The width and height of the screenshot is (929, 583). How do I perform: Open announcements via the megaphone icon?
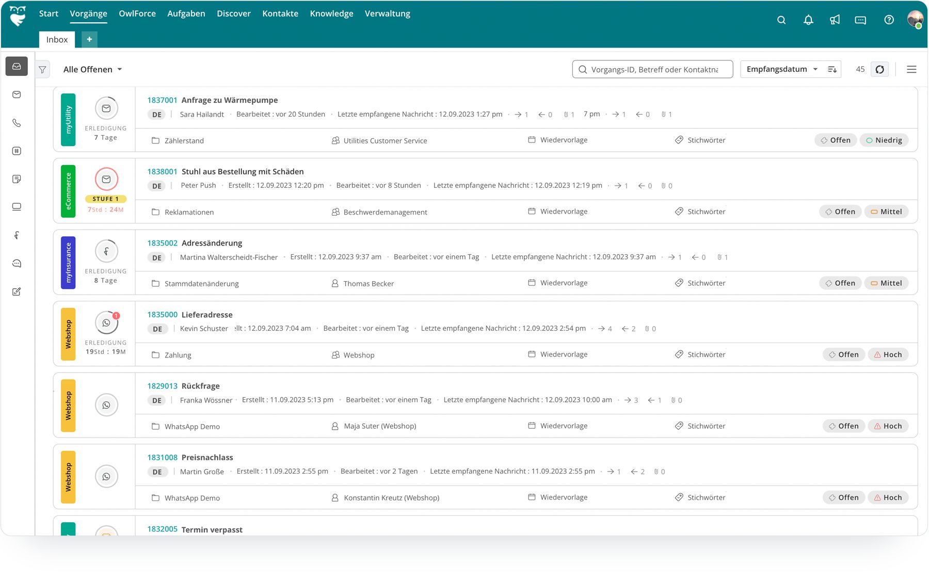(x=835, y=20)
